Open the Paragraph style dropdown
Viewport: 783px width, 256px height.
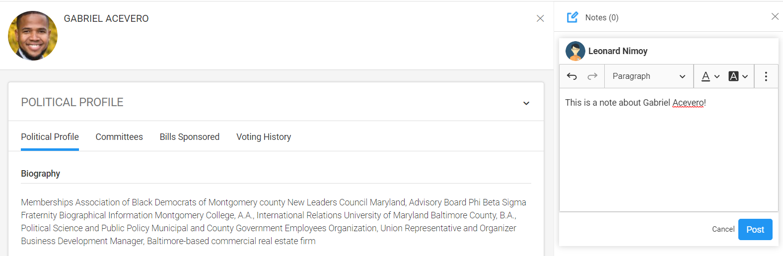648,76
